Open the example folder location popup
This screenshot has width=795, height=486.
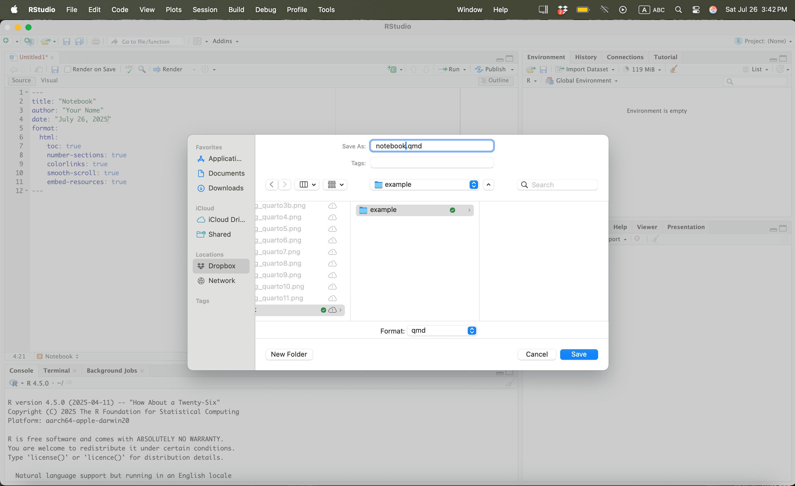click(424, 185)
